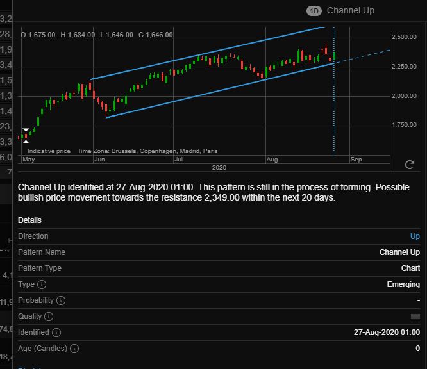Click the 2,500.00 price axis label
The width and height of the screenshot is (427, 369).
pyautogui.click(x=404, y=37)
